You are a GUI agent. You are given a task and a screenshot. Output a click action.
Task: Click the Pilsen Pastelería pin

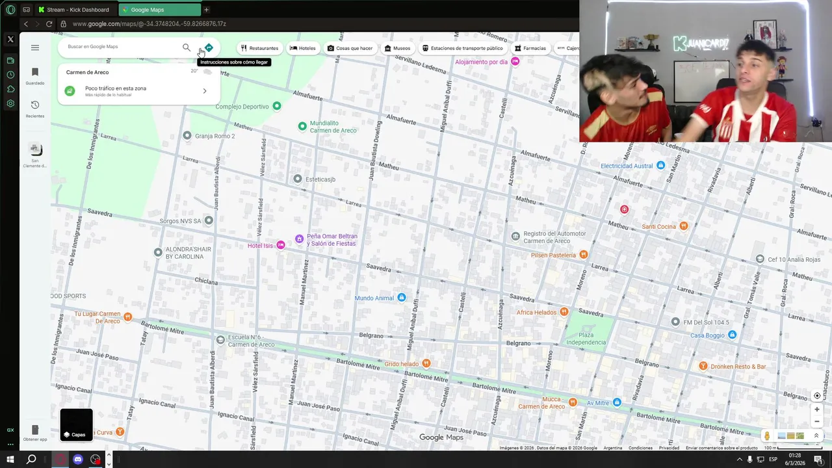(x=584, y=255)
